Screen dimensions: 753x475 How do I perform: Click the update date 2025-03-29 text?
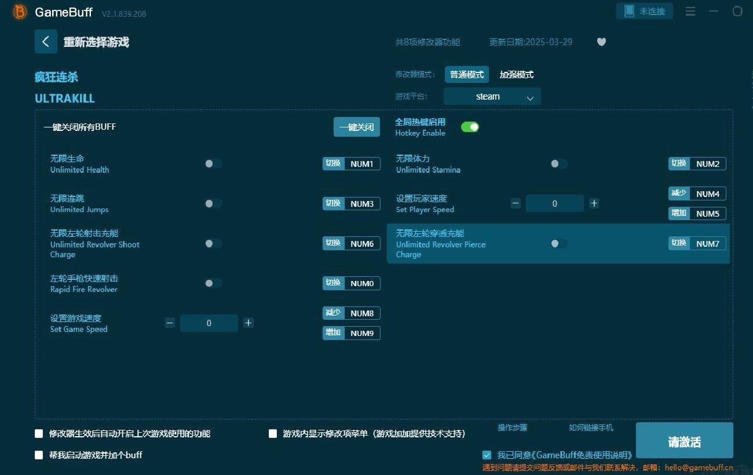[531, 42]
